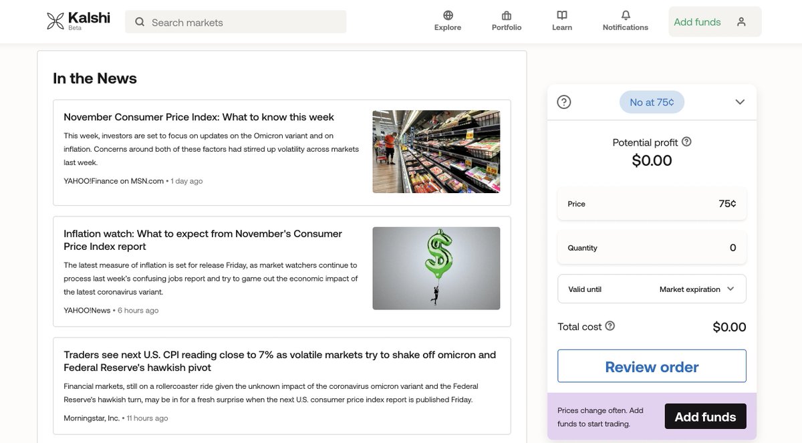Open the Inflation watch article headline
This screenshot has width=802, height=443.
pyautogui.click(x=203, y=240)
